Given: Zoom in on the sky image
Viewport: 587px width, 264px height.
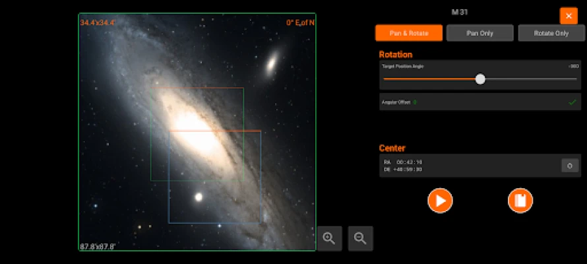Looking at the screenshot, I should 329,238.
